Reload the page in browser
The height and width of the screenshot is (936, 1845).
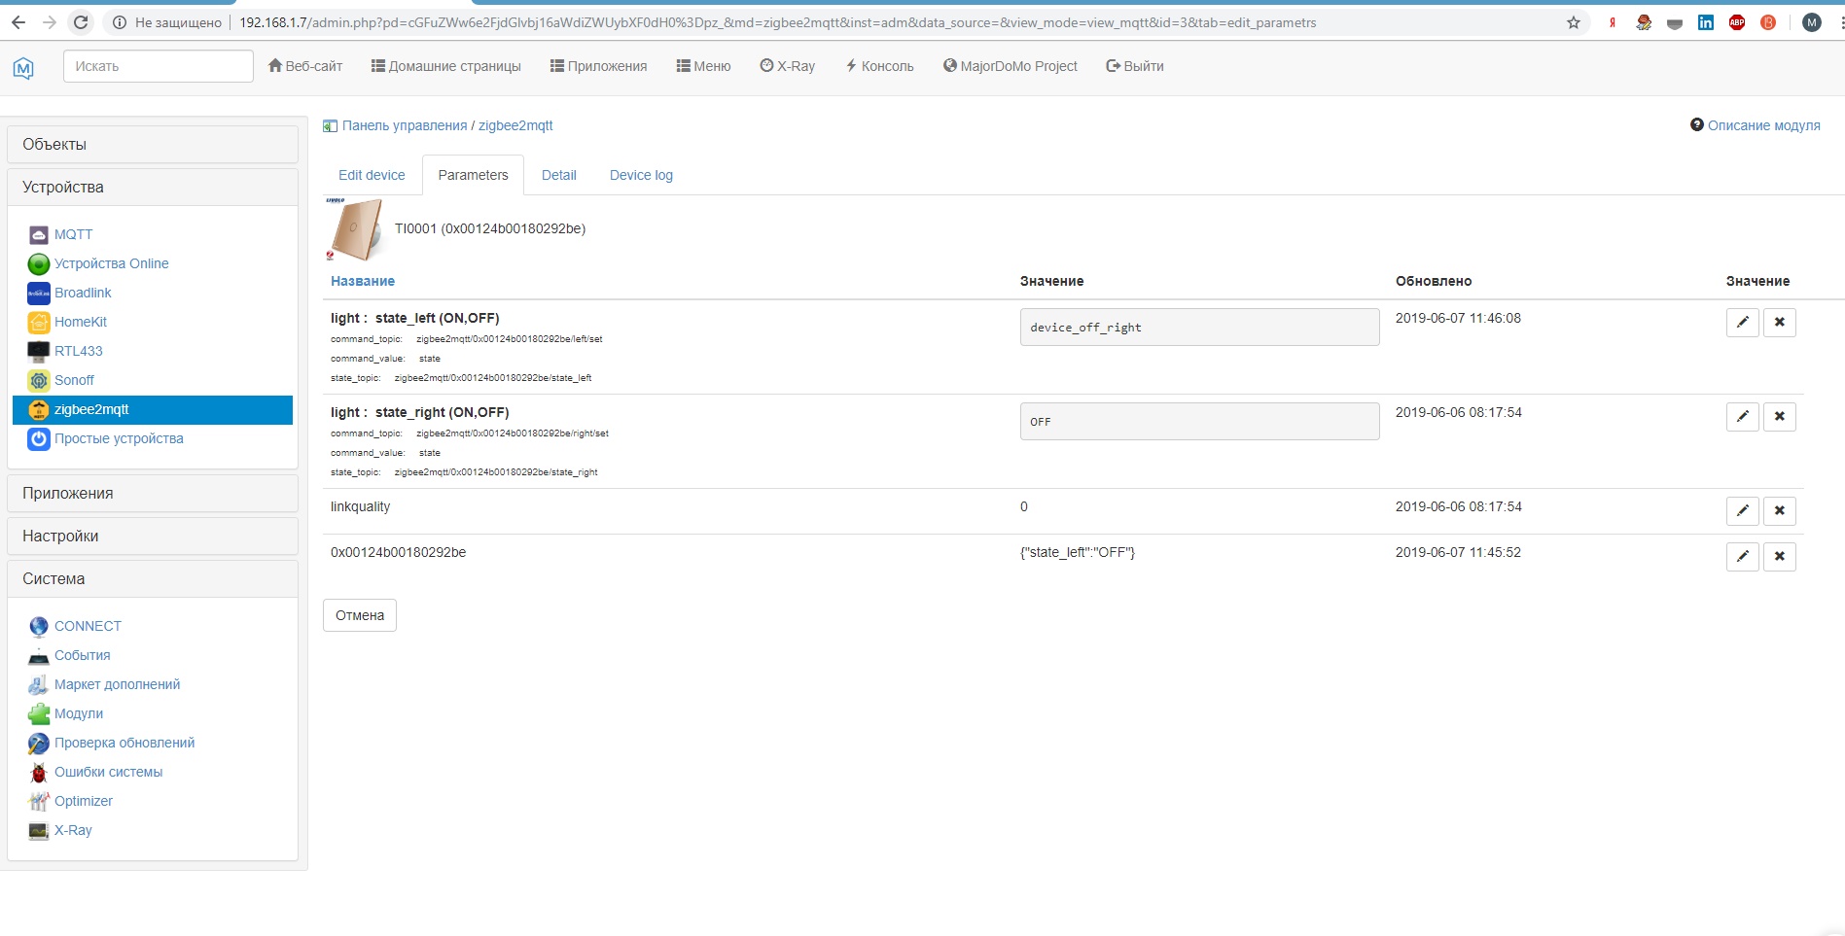tap(81, 22)
